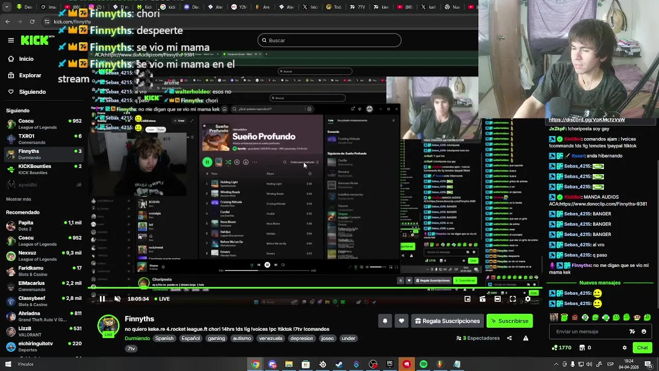Open the pinned Discord invite link
Screen dimensions: 659x371
(x=586, y=120)
